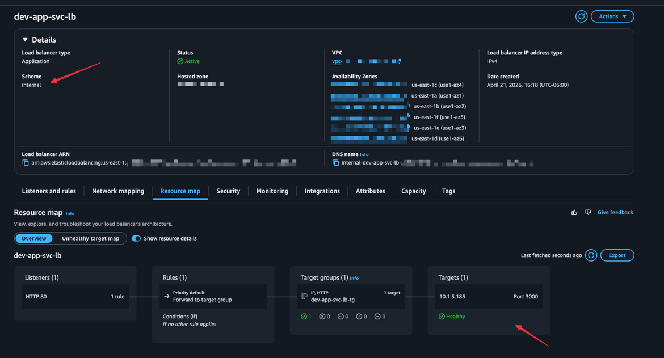Export the resource map
Image resolution: width=664 pixels, height=358 pixels.
(x=617, y=256)
